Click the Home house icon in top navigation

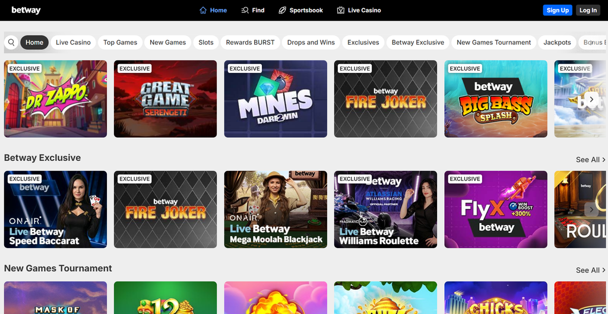click(x=203, y=11)
